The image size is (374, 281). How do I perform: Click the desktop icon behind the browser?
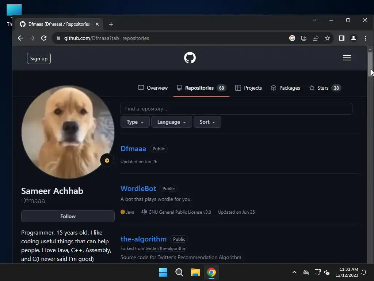[x=14, y=11]
